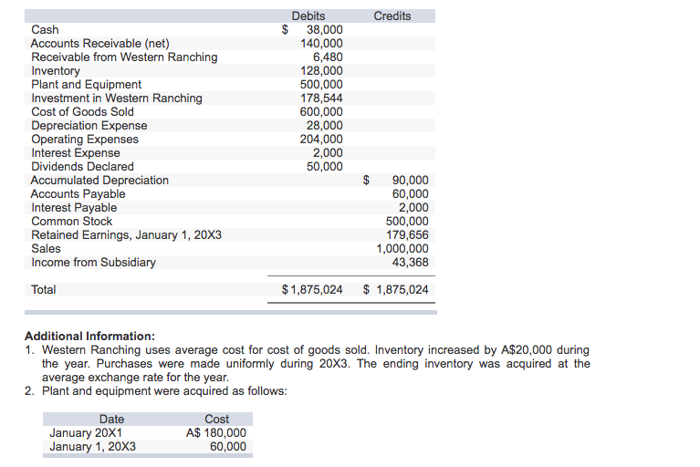This screenshot has width=700, height=467.
Task: Click Cost of Goods Sold label
Action: pos(82,111)
